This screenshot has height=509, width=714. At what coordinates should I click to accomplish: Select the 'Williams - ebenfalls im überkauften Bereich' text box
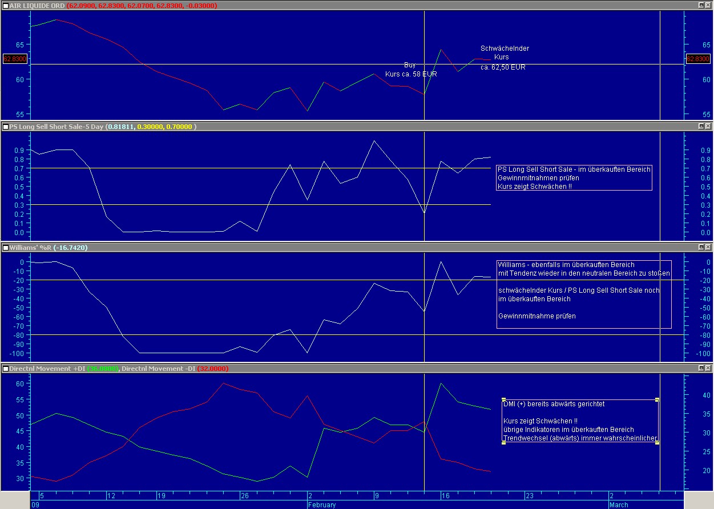click(584, 294)
